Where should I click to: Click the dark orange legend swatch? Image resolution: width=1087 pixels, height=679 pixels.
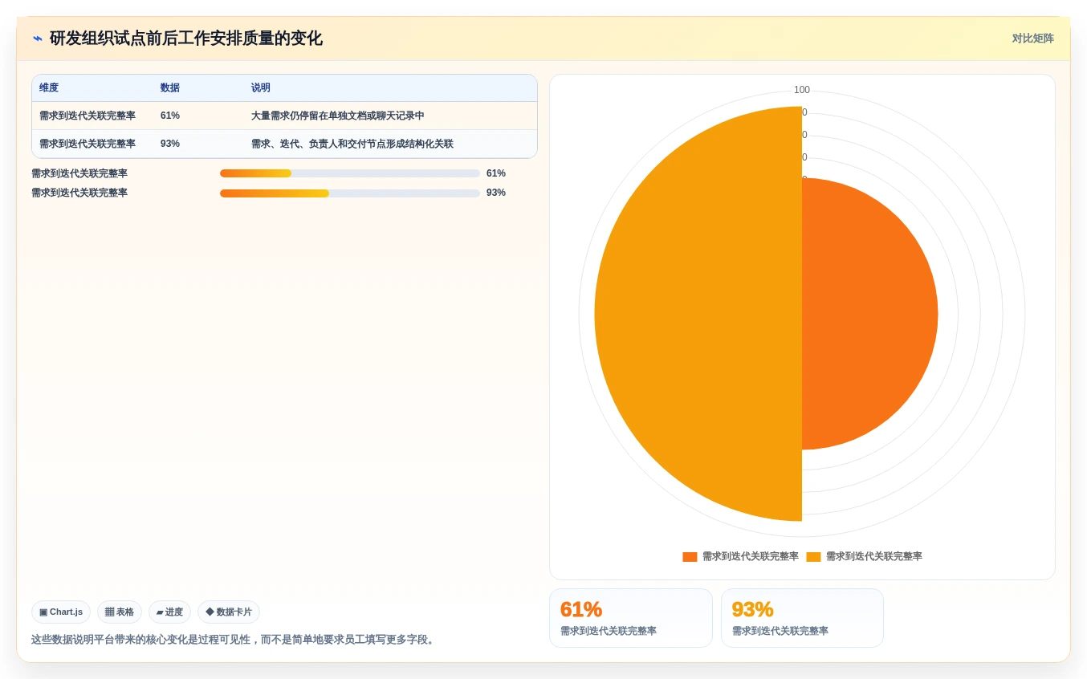[690, 556]
